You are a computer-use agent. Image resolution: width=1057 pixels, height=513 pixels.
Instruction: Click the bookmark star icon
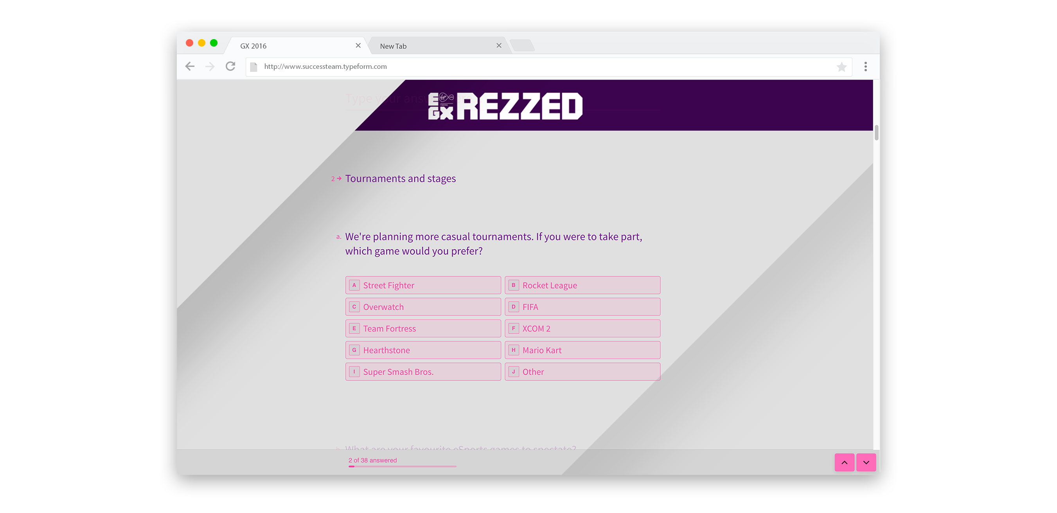(841, 67)
